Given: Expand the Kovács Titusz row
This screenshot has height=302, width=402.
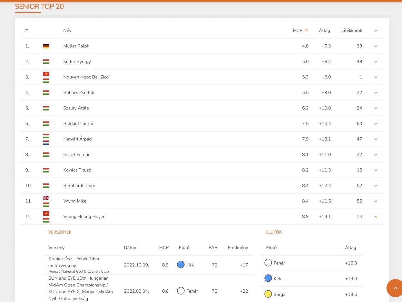Looking at the screenshot, I should (x=376, y=170).
